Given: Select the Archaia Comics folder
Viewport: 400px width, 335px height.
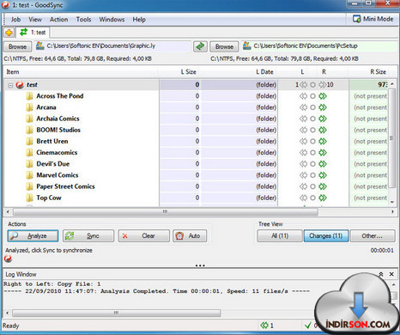Looking at the screenshot, I should pos(58,119).
